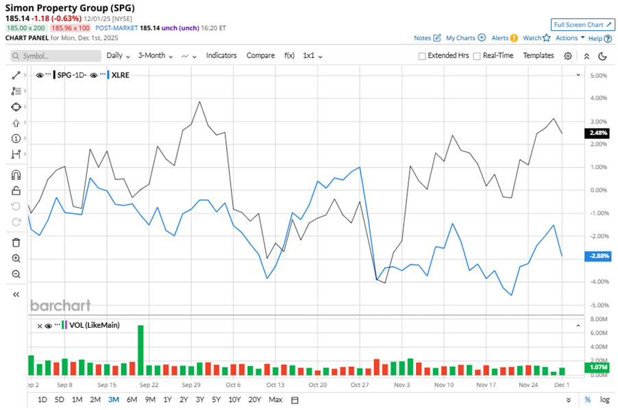Image resolution: width=618 pixels, height=410 pixels.
Task: Select the measurement range tool
Action: pyautogui.click(x=16, y=154)
